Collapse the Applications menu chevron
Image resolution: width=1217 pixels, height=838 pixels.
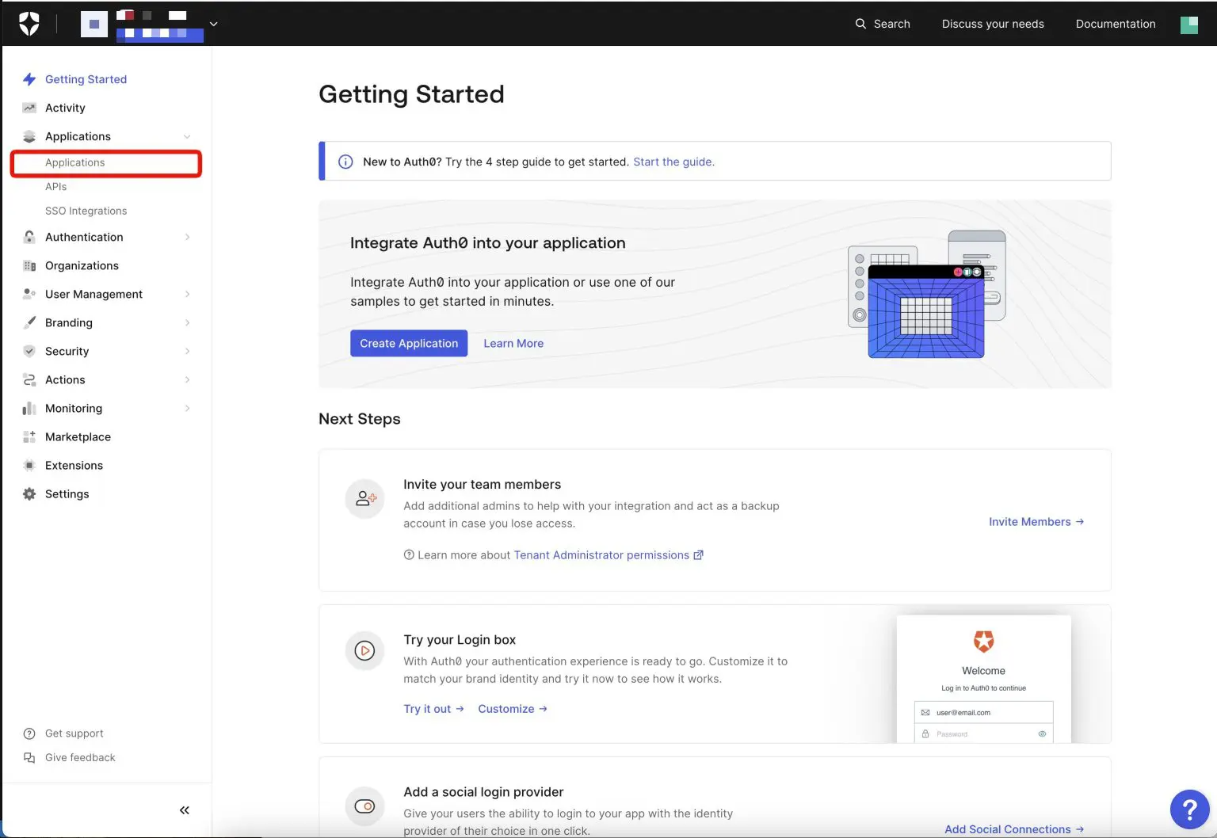coord(187,136)
